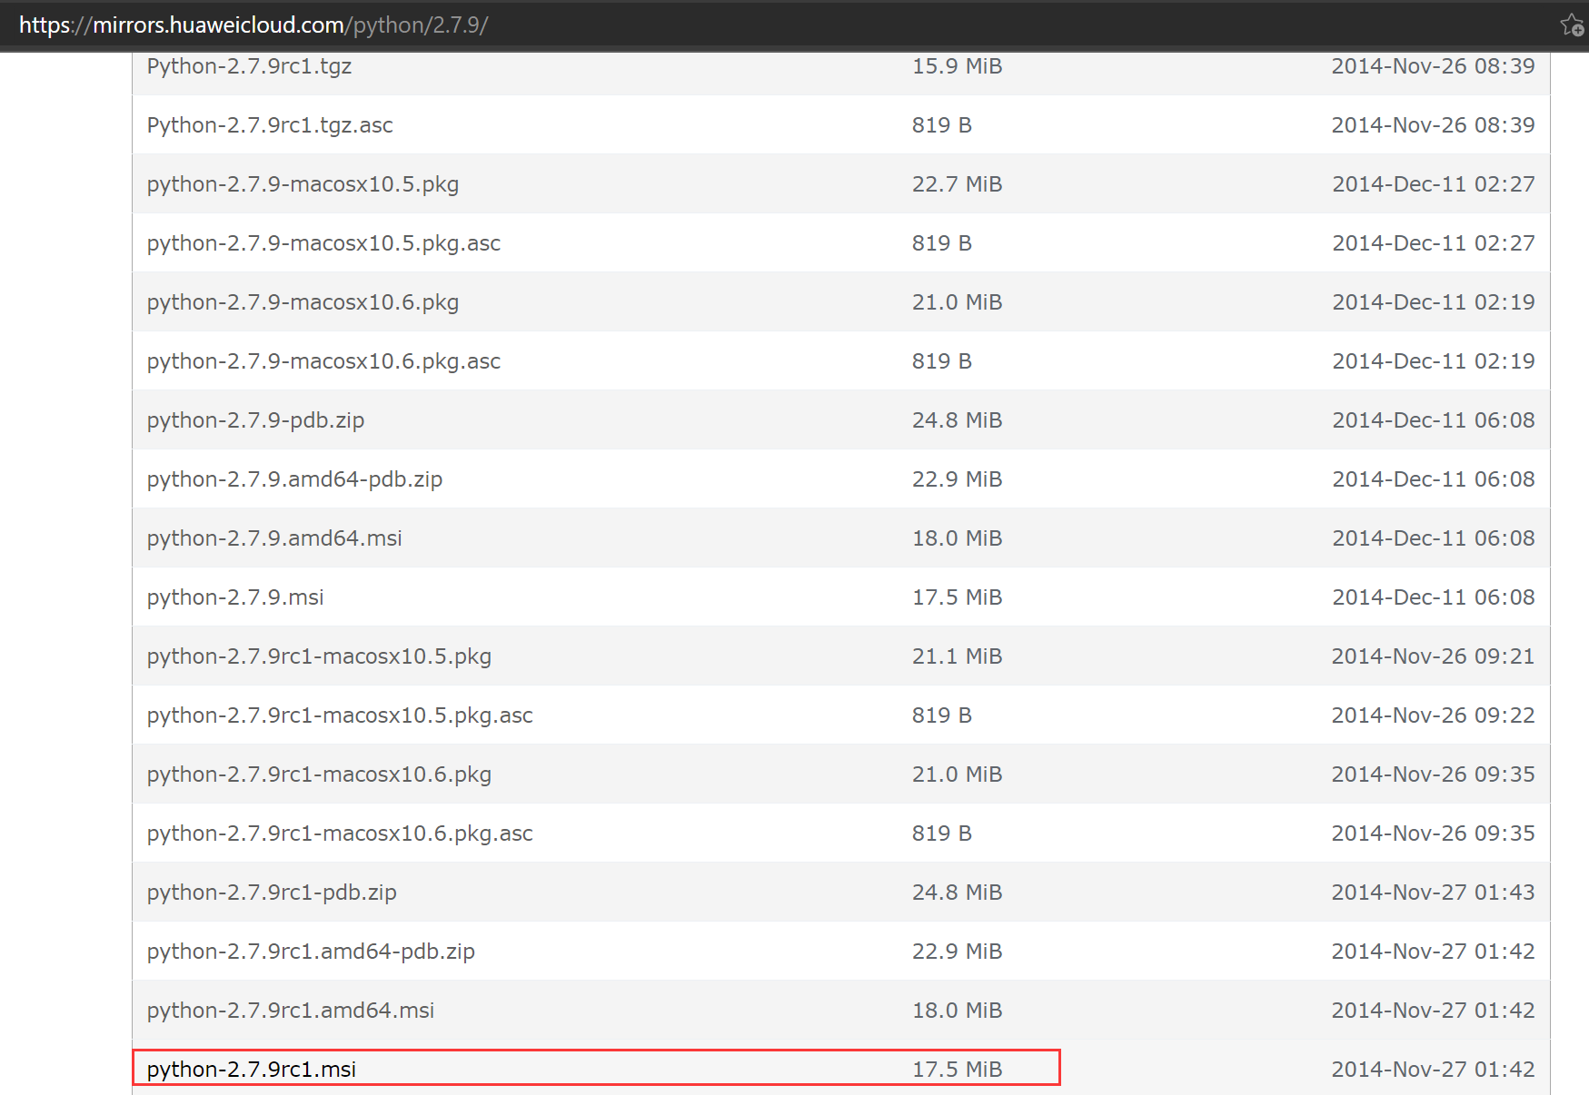Image resolution: width=1589 pixels, height=1095 pixels.
Task: Select date 2014-Nov-27 01:43
Action: tap(1433, 893)
